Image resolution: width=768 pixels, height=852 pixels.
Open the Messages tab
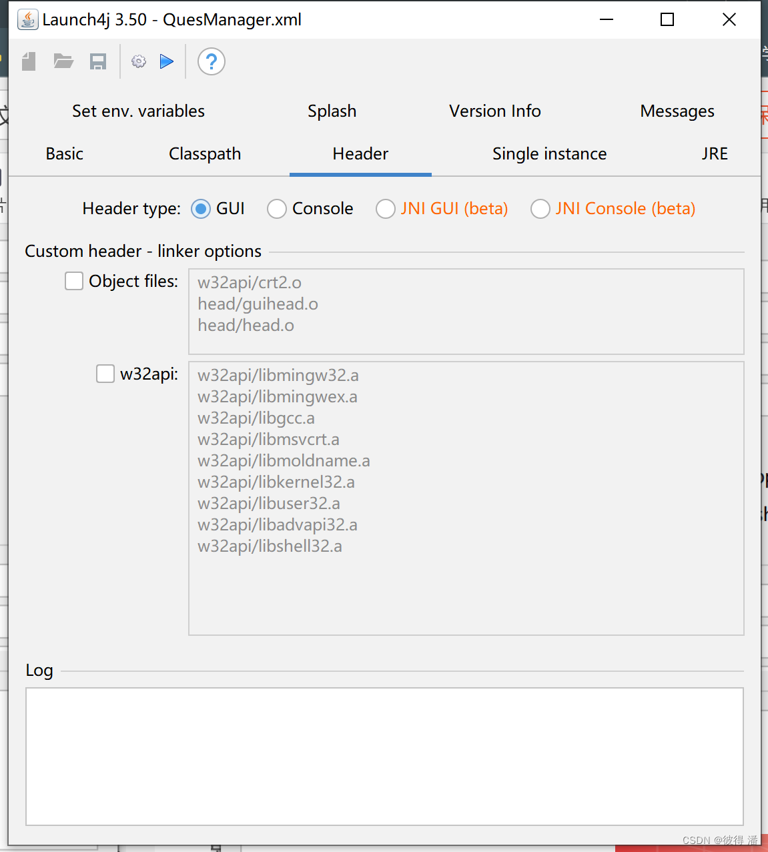[x=677, y=111]
